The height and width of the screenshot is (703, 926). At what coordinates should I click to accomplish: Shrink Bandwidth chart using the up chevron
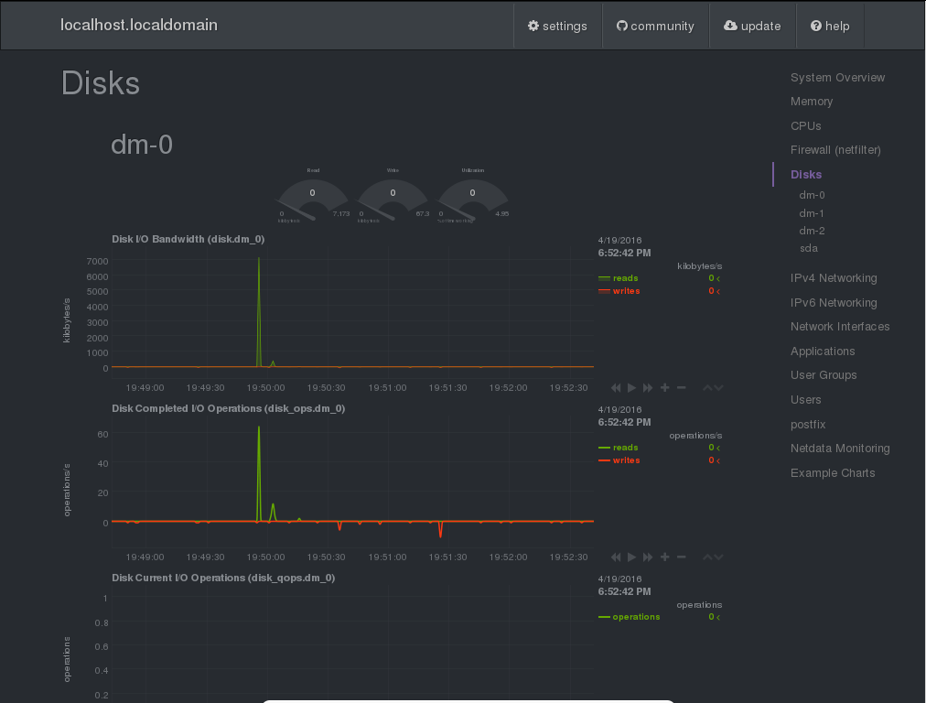tap(707, 388)
